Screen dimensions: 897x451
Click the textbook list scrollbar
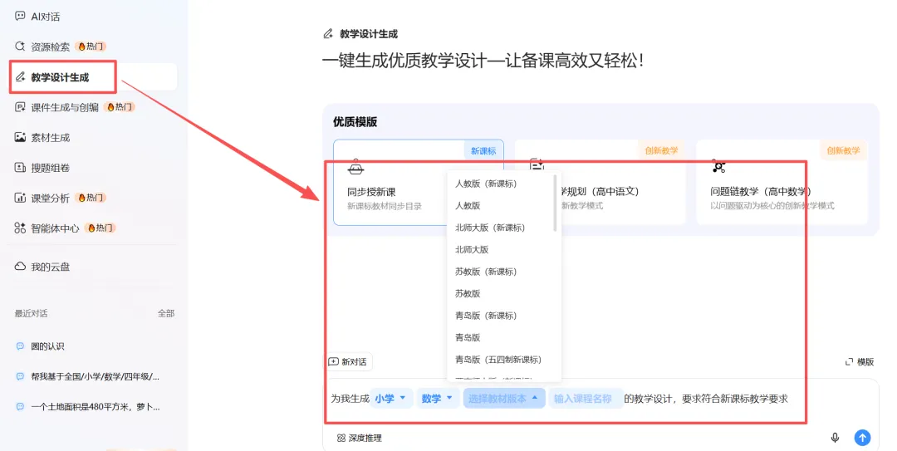tap(555, 203)
